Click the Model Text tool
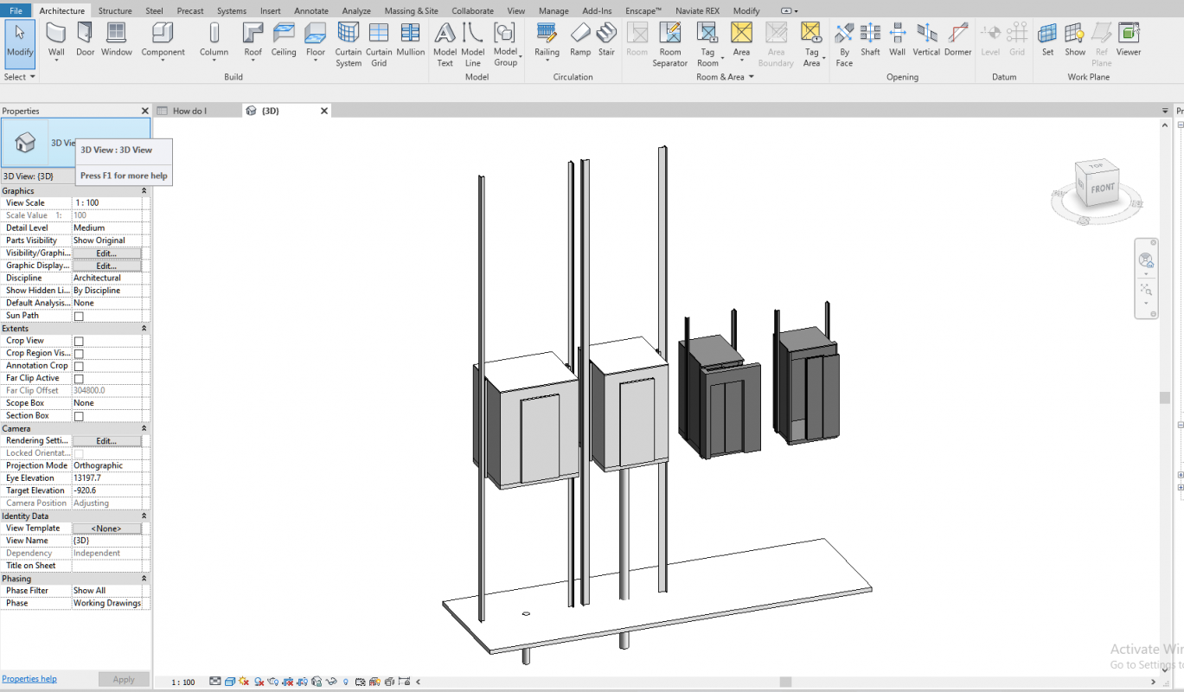Viewport: 1184px width, 692px height. pyautogui.click(x=445, y=44)
